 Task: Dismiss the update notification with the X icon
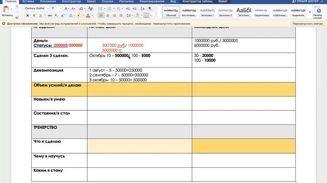[4, 24]
